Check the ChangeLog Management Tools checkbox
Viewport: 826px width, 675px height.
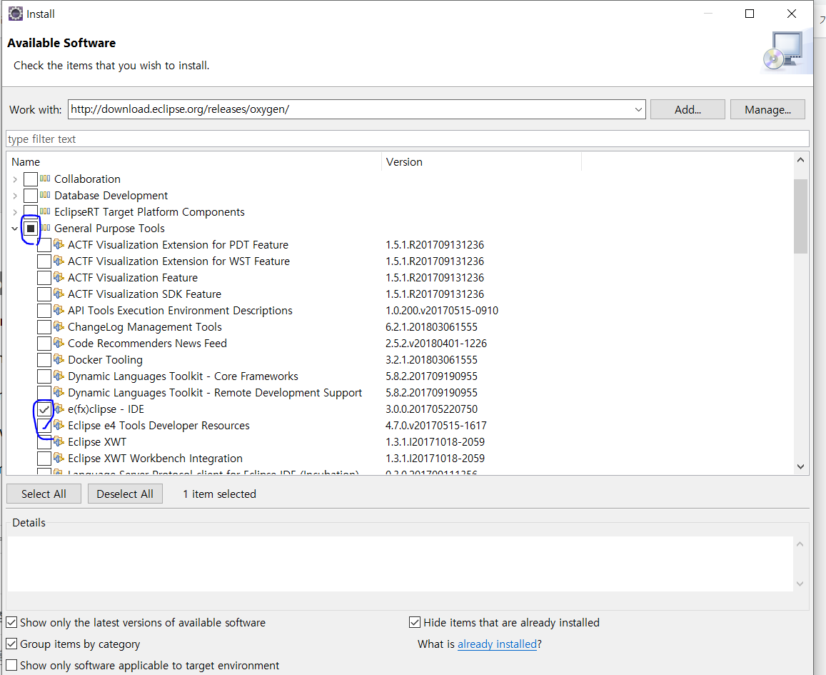pos(44,327)
